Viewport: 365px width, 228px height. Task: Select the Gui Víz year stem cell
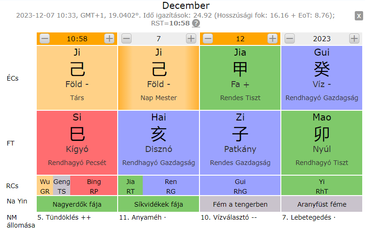pos(322,77)
